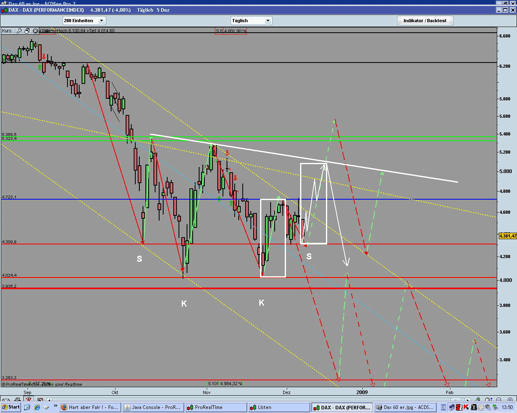Screen dimensions: 517x413
Task: Click the Kurs panel duplicate-window icon
Action: coord(27,31)
